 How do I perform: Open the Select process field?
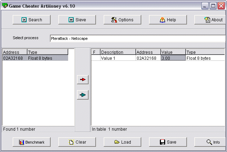(x=137, y=38)
